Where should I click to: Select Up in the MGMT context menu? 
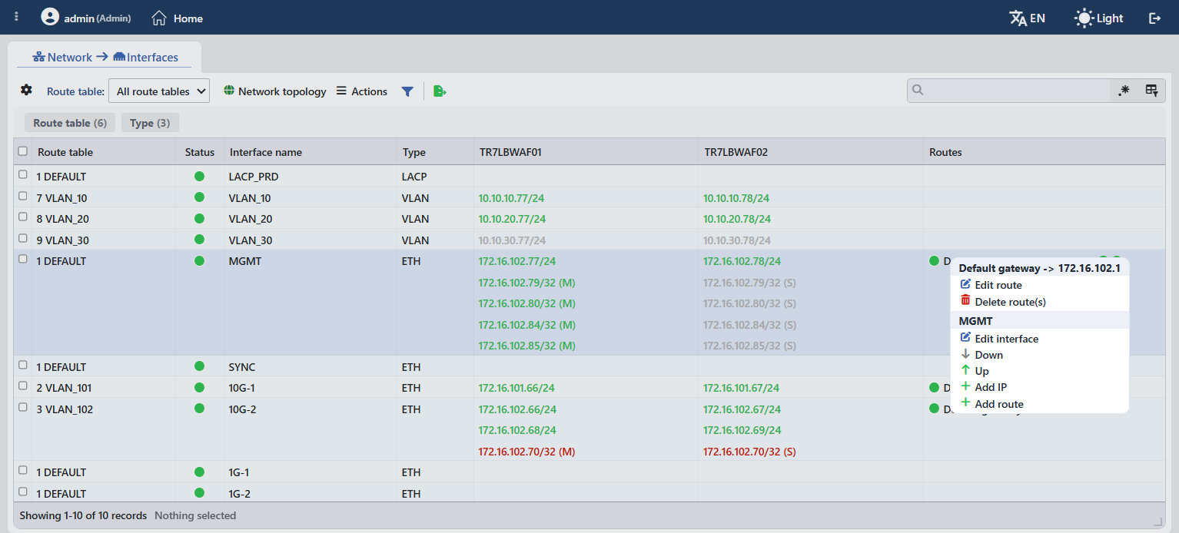(x=1039, y=371)
